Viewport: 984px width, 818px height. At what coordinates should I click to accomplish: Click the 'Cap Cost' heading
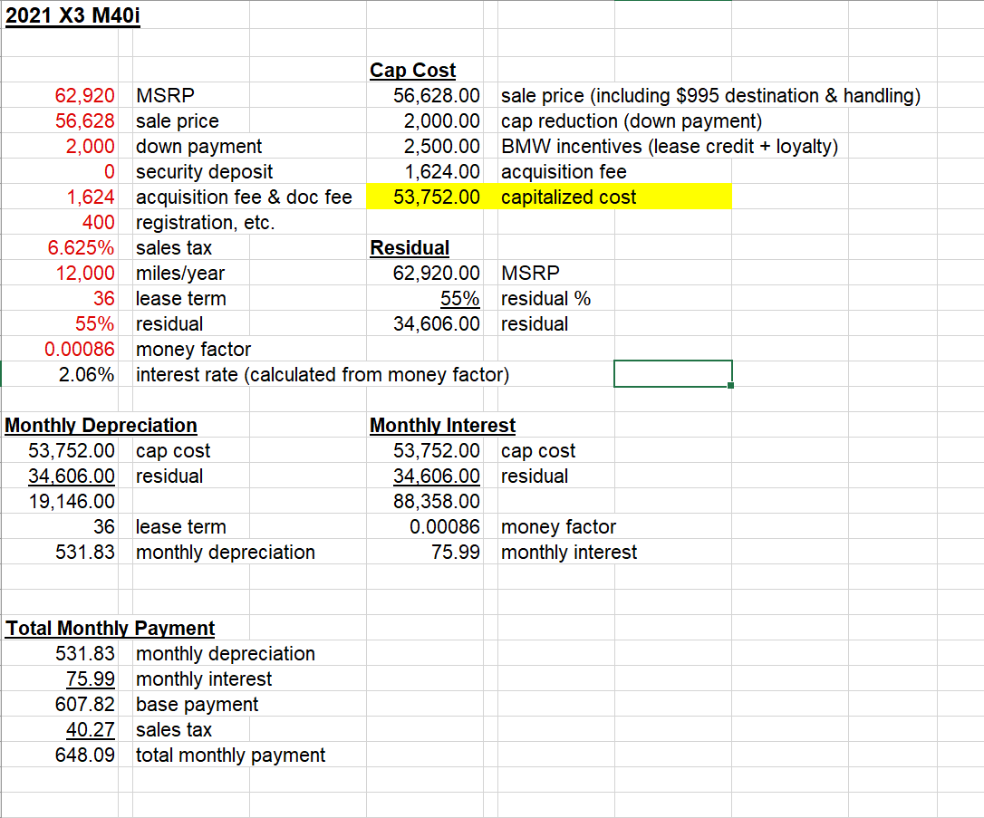pyautogui.click(x=413, y=71)
